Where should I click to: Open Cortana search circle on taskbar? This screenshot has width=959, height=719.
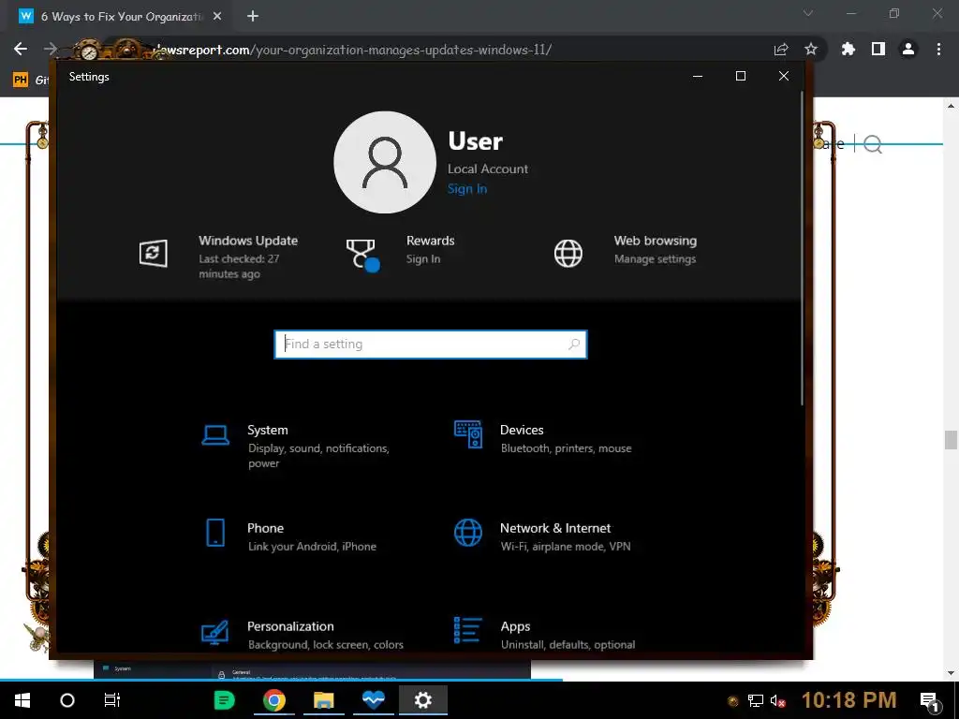[x=67, y=700]
